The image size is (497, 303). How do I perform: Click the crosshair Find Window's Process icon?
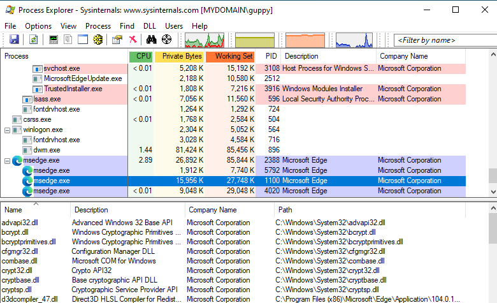coord(166,40)
